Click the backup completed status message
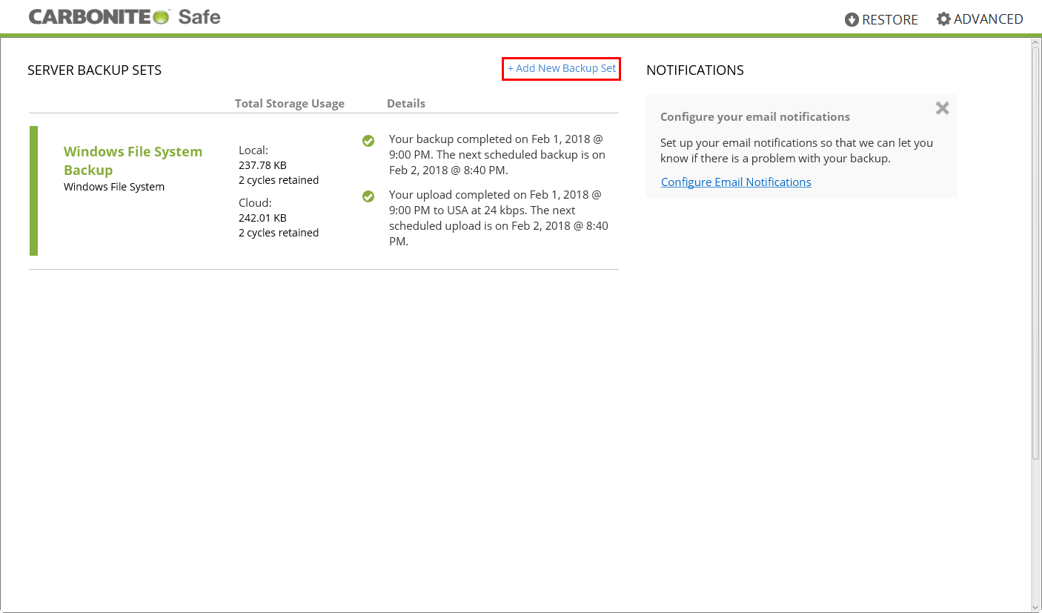Image resolution: width=1042 pixels, height=613 pixels. pyautogui.click(x=497, y=155)
